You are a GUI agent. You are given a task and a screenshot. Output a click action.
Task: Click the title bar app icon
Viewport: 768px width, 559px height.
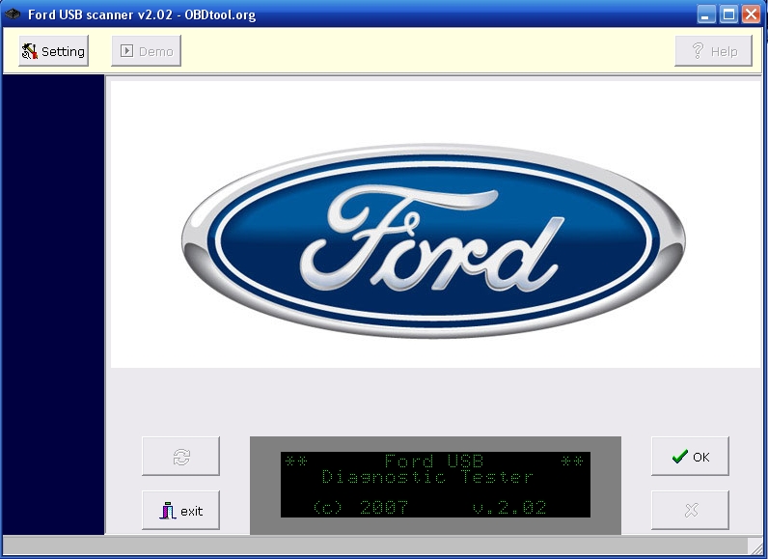[x=13, y=14]
